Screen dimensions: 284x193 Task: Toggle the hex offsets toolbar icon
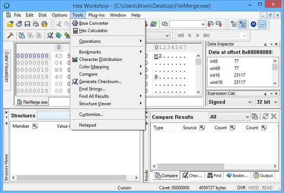242,24
